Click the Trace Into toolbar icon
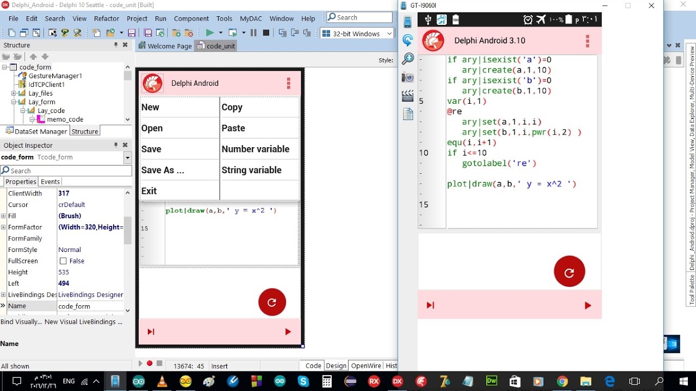This screenshot has width=696, height=391. click(282, 33)
